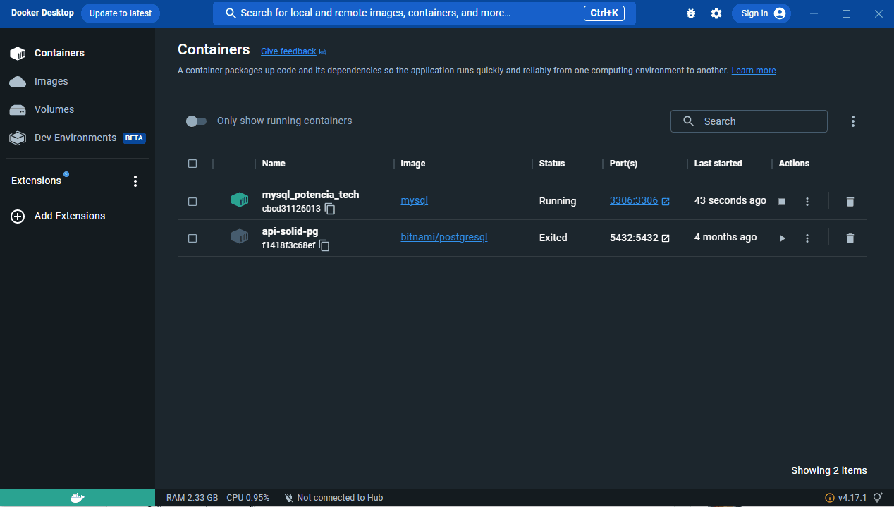The image size is (894, 507).
Task: Click the 5432:5432 open-in-browser icon
Action: (666, 238)
